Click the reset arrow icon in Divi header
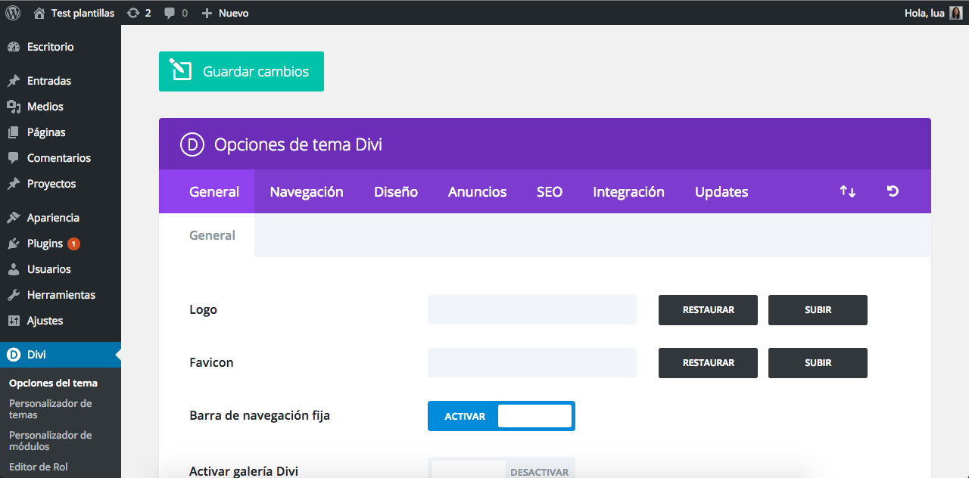Image resolution: width=969 pixels, height=478 pixels. [893, 191]
